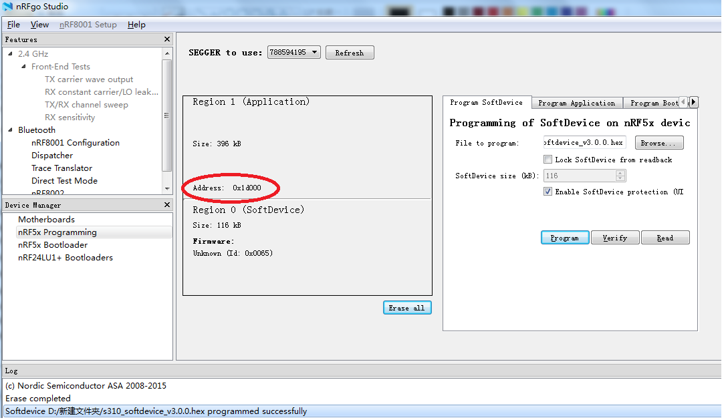Open the View menu
This screenshot has height=420, width=724.
[x=39, y=25]
